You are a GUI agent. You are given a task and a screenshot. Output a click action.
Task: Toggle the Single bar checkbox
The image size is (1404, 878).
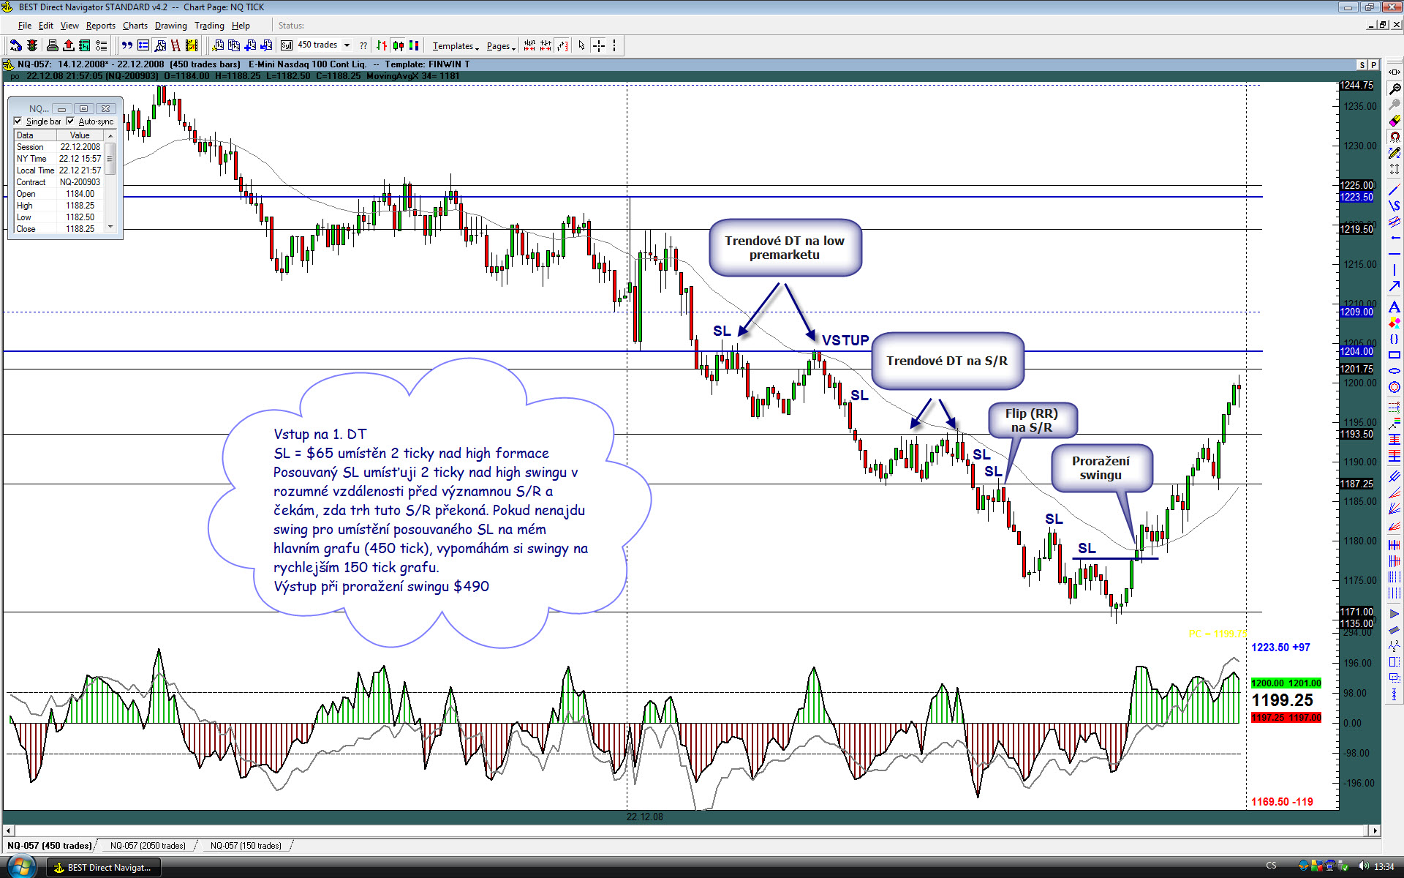pyautogui.click(x=18, y=121)
